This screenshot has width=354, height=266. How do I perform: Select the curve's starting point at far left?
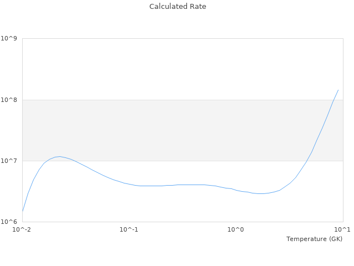point(23,211)
